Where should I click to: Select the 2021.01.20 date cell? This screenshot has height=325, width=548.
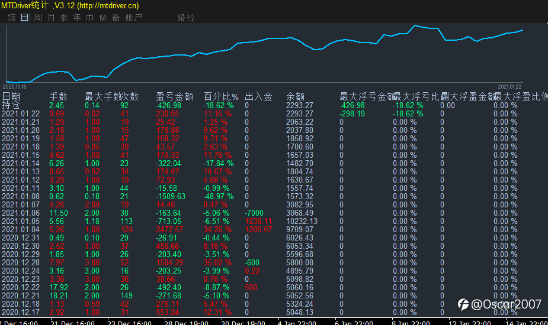pyautogui.click(x=21, y=131)
